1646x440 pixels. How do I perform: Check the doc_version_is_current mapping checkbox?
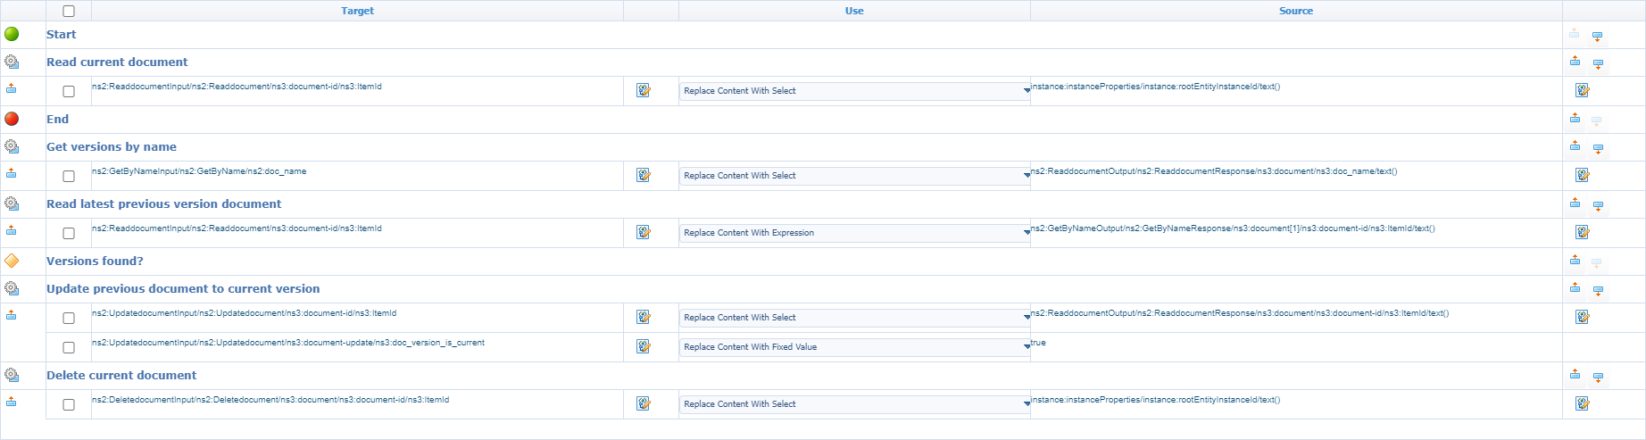[x=69, y=347]
